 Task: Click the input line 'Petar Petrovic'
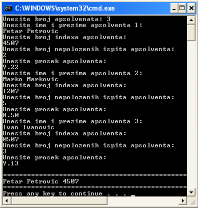(x=30, y=31)
